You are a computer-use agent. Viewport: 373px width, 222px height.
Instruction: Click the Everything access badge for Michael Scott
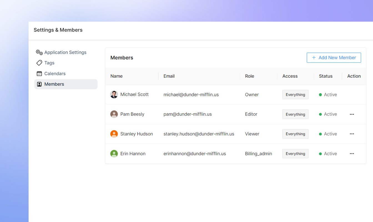click(295, 95)
